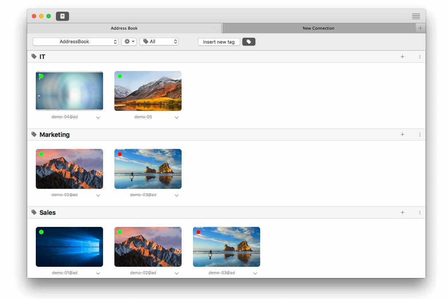Click the green status dot on demo-05

[x=120, y=76]
